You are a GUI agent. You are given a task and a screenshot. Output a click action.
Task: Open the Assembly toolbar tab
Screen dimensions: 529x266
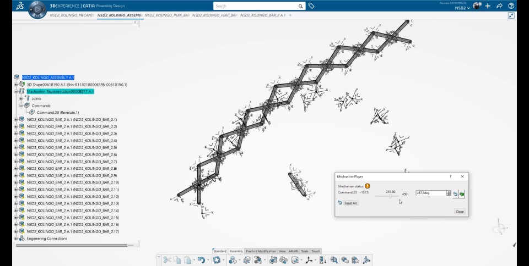pos(236,251)
